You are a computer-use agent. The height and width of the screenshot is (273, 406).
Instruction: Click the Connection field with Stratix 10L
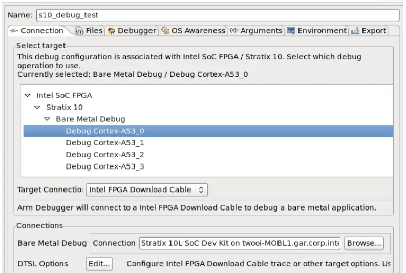point(240,243)
